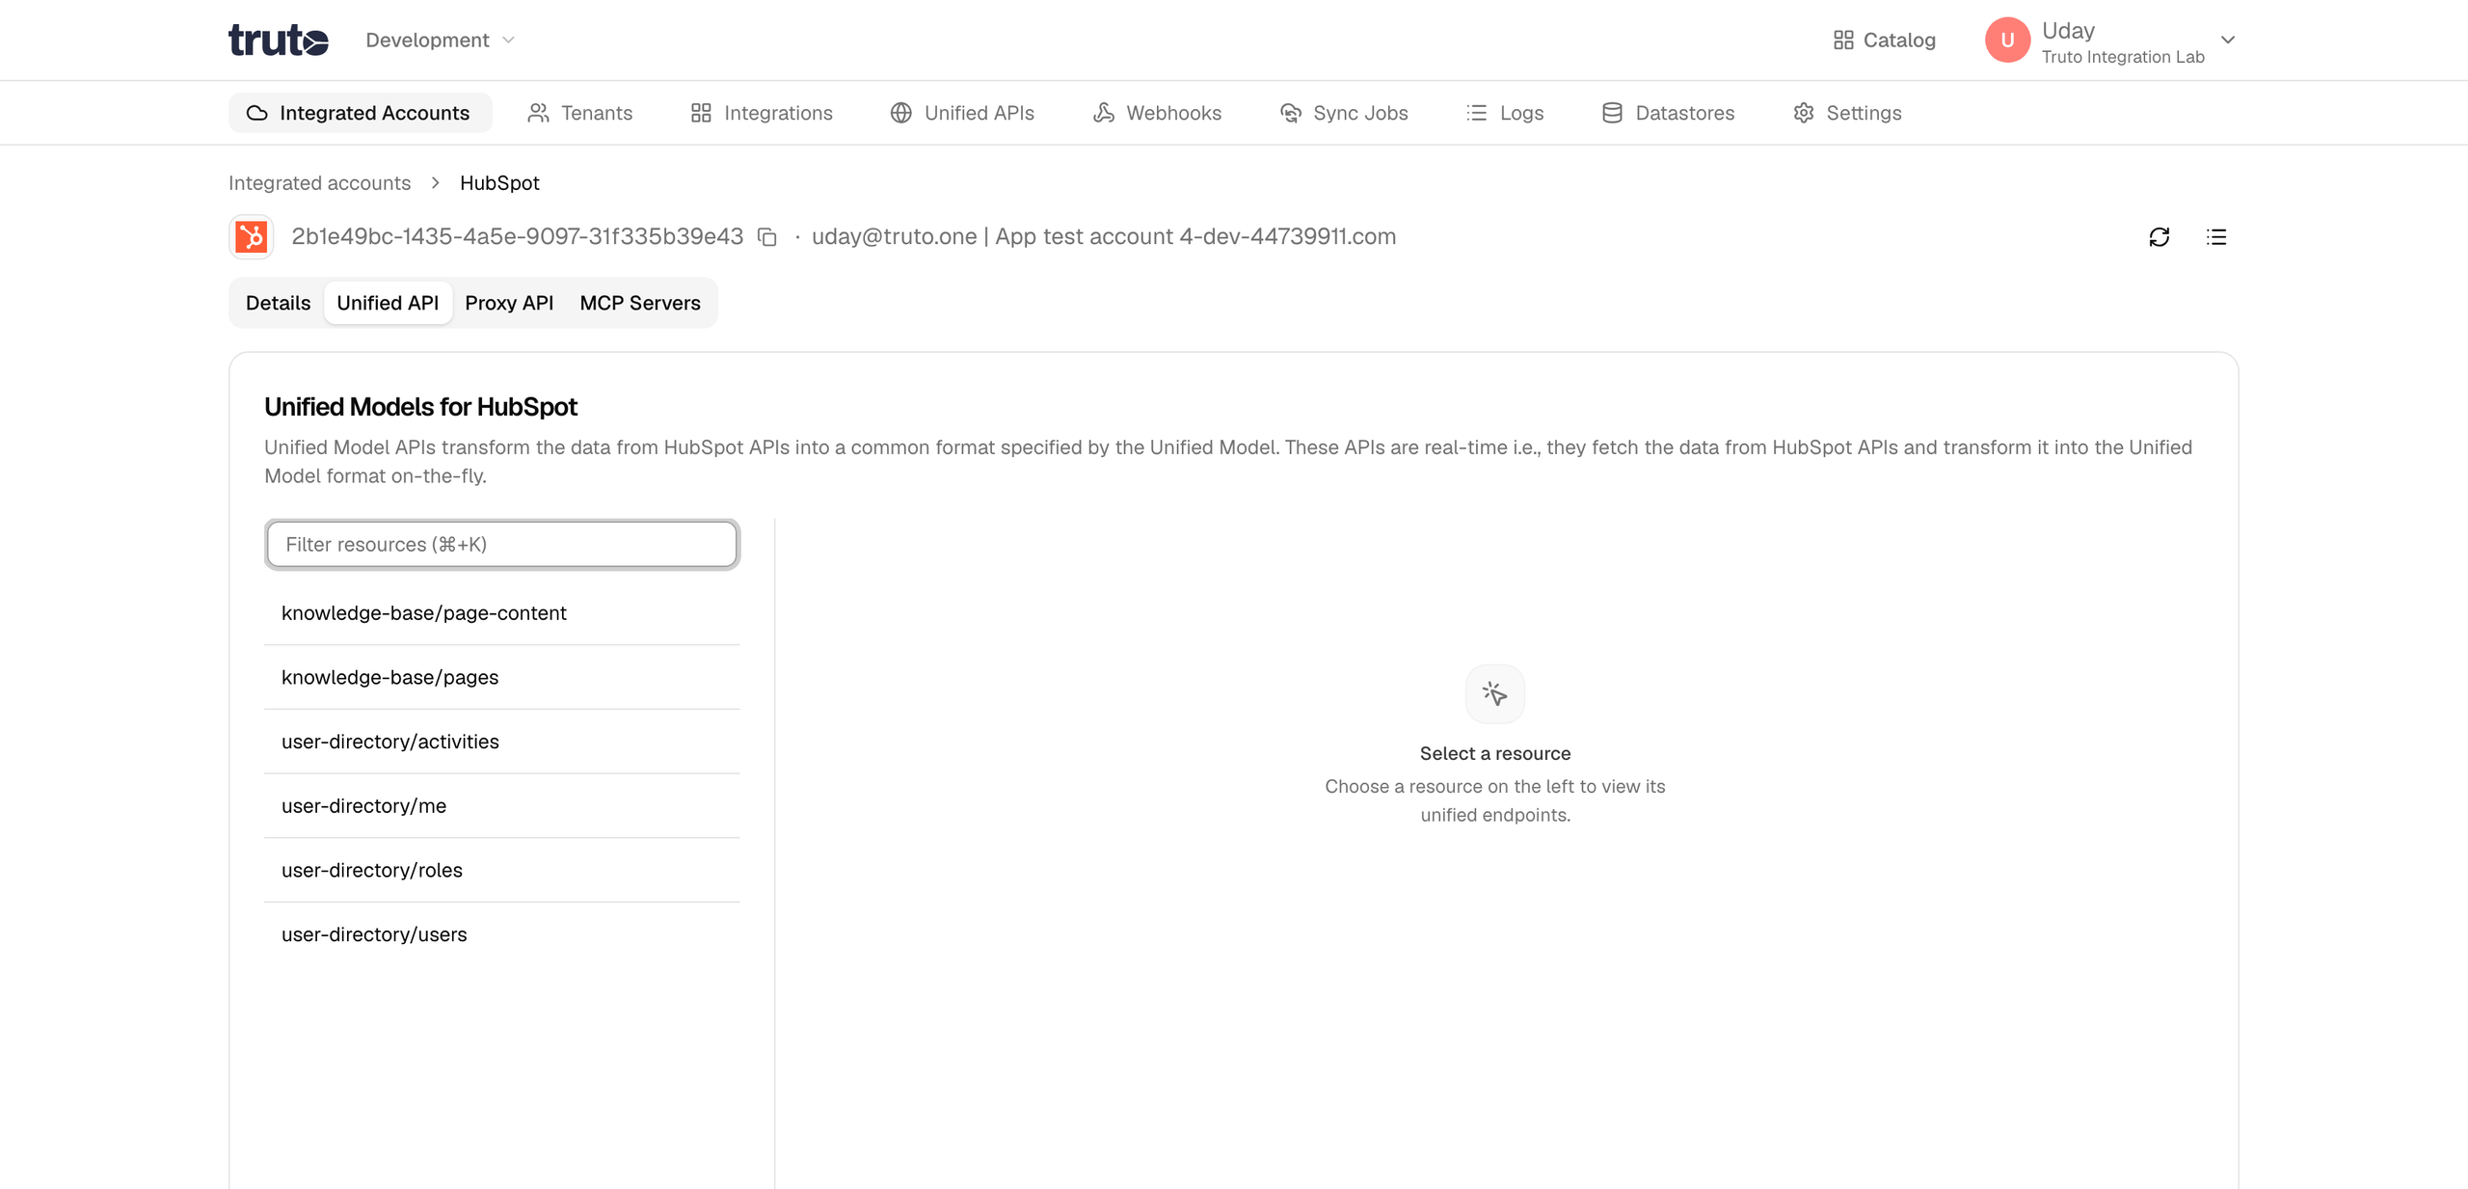Select user-directory/roles resource
Screen dimensions: 2468x1189
click(x=502, y=870)
